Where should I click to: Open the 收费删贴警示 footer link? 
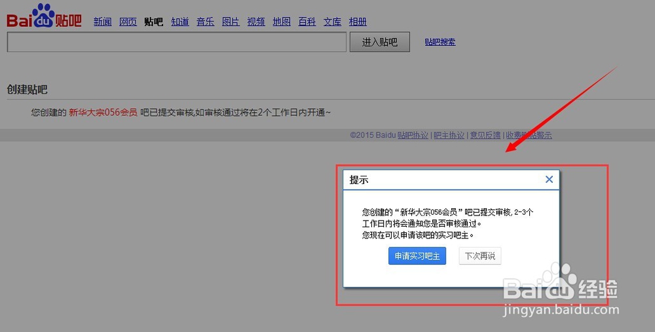[529, 136]
